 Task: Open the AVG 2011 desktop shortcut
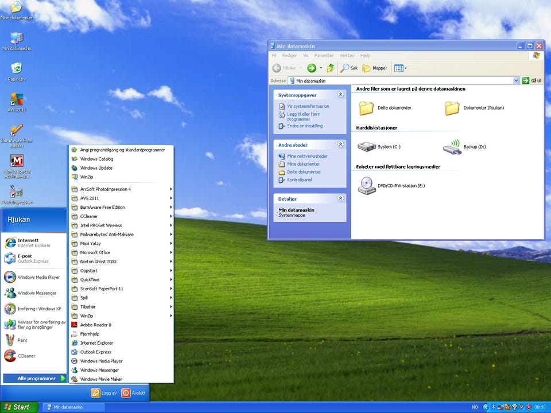tap(17, 100)
